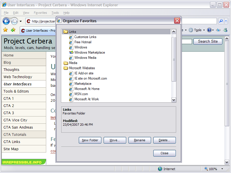
Task: Click the blue Help question mark icon
Action: click(x=209, y=30)
